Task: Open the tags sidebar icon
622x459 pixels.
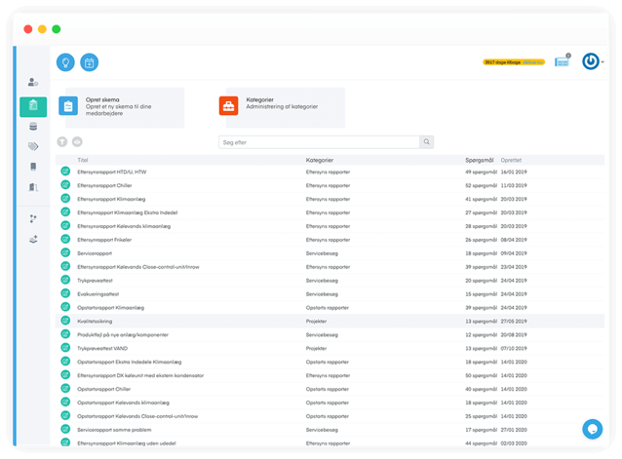Action: [x=33, y=146]
